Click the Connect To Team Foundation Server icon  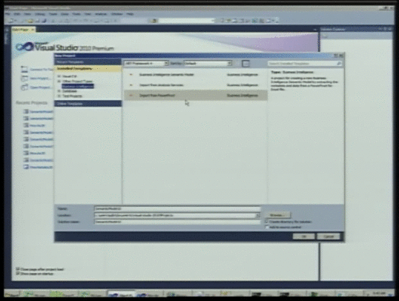(24, 69)
